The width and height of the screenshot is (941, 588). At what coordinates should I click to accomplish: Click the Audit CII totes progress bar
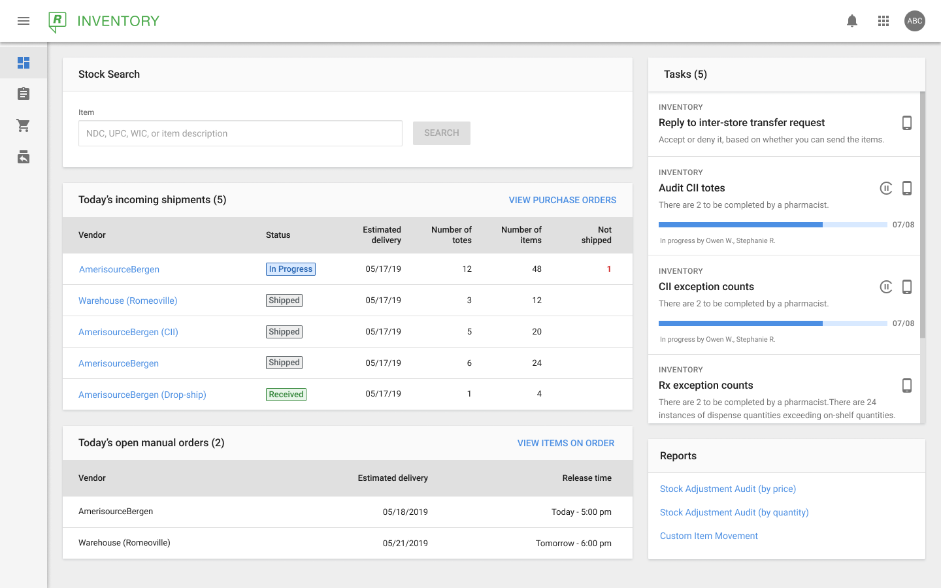[x=772, y=225]
